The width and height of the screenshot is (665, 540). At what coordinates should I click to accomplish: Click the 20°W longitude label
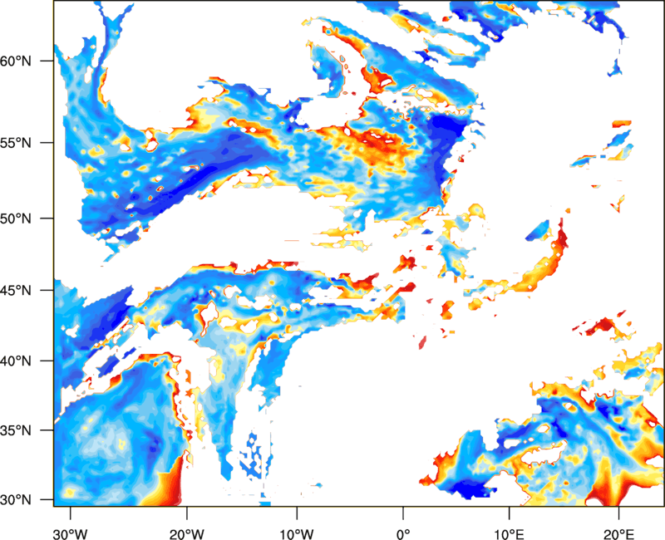click(186, 534)
